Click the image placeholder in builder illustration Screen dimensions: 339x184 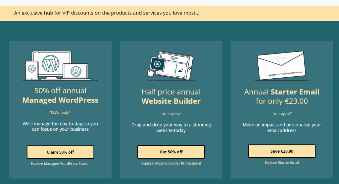click(x=180, y=70)
